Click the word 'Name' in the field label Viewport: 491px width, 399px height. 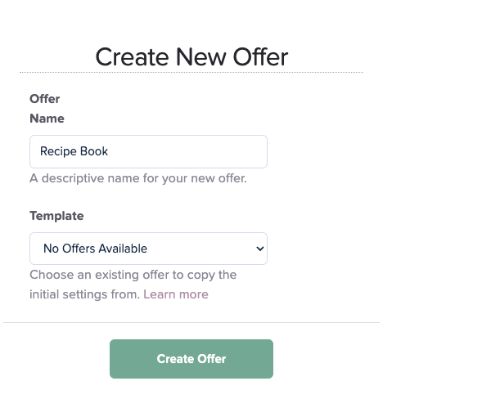tap(47, 119)
